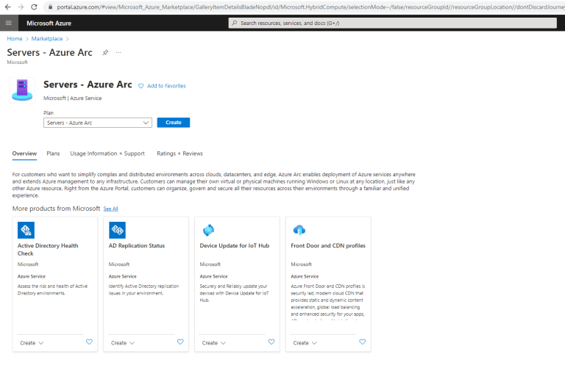Screen dimensions: 565x371
Task: Click the browser forward arrow
Action: tap(21, 7)
